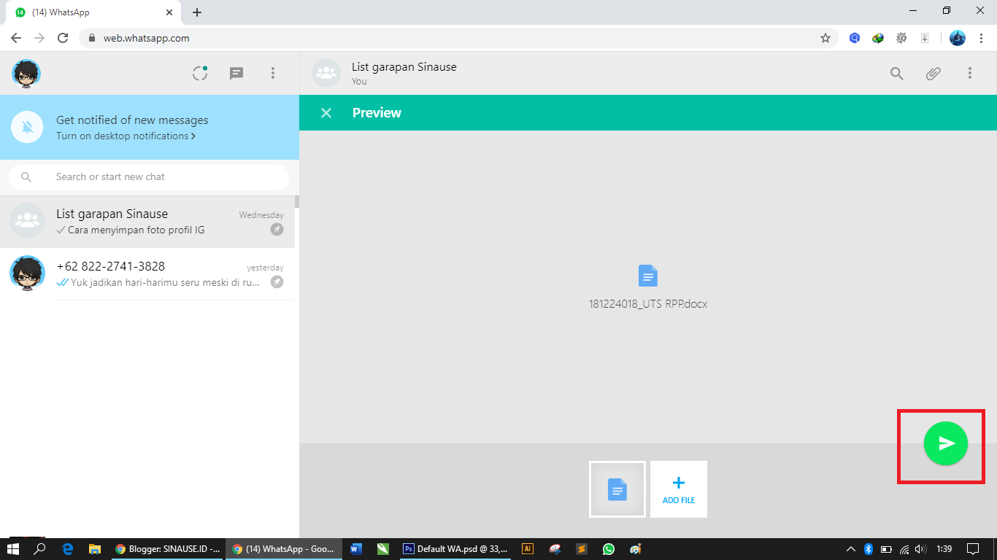
Task: Open the Paint palette app from the taskbar
Action: 636,549
